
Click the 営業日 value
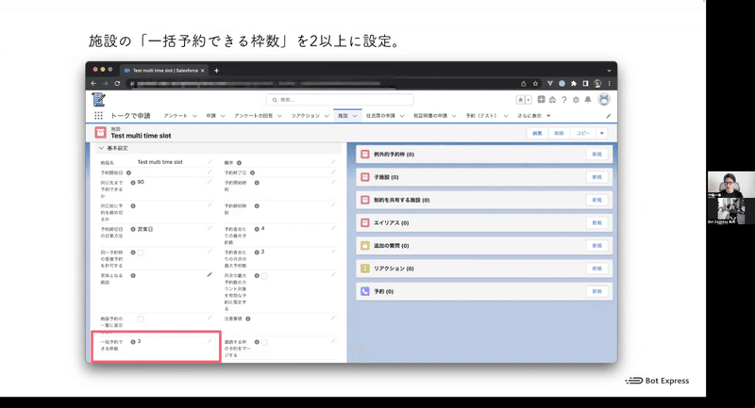pos(145,229)
